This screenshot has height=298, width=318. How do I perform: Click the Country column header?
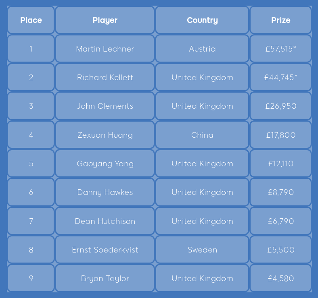coord(202,20)
